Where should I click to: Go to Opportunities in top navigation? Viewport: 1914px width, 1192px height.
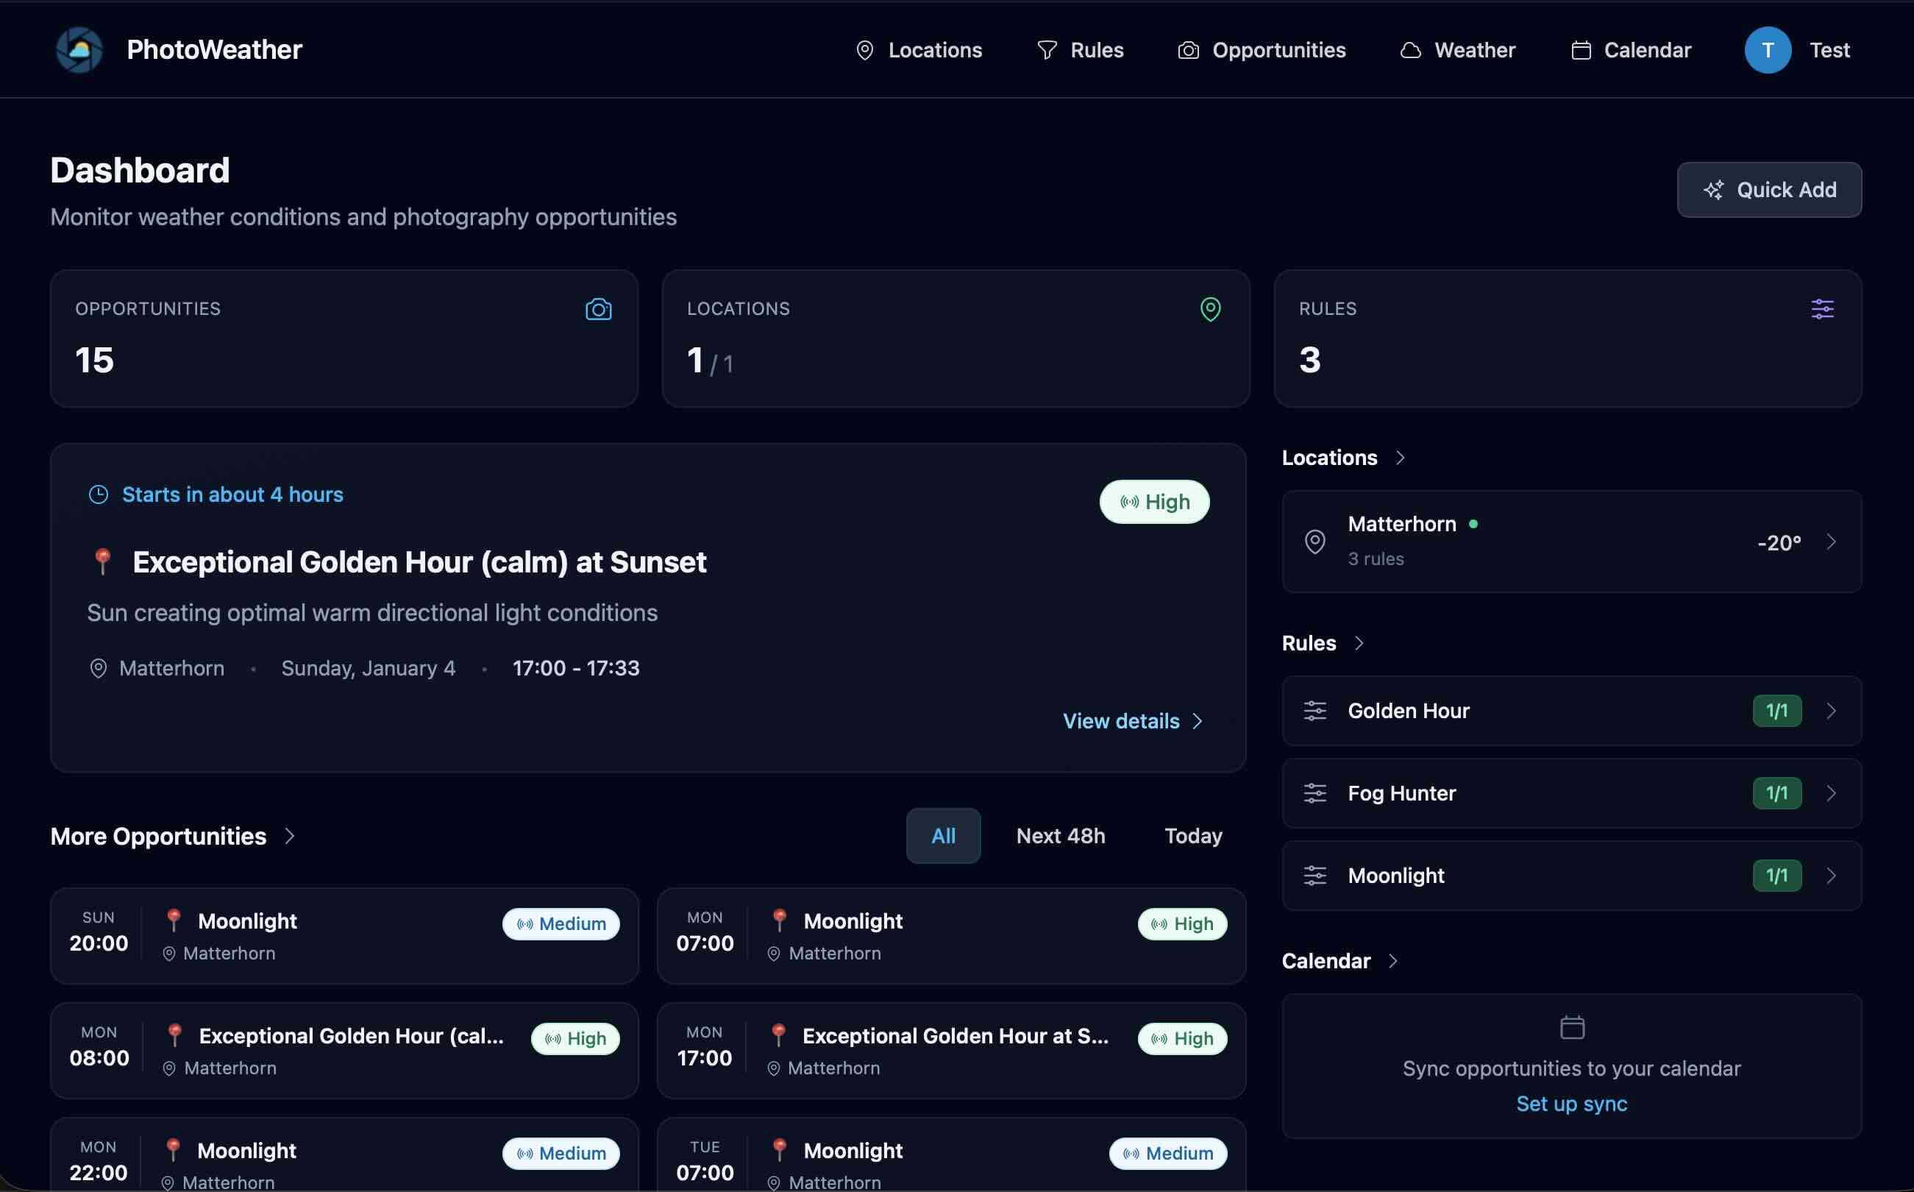1262,50
